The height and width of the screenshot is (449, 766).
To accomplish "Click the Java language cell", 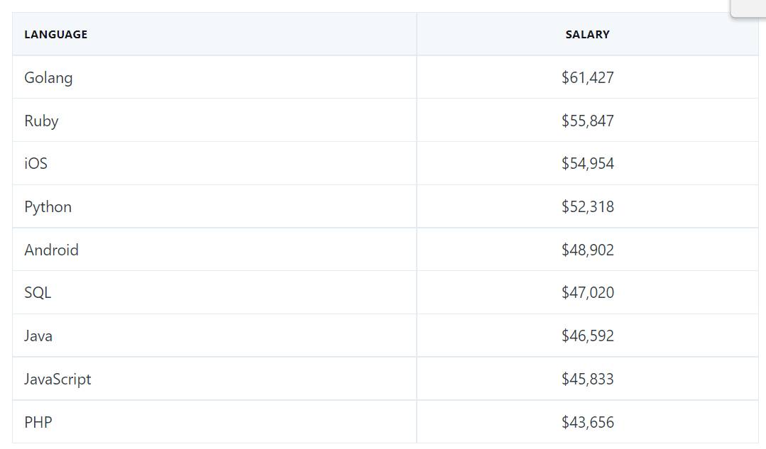I will point(214,336).
